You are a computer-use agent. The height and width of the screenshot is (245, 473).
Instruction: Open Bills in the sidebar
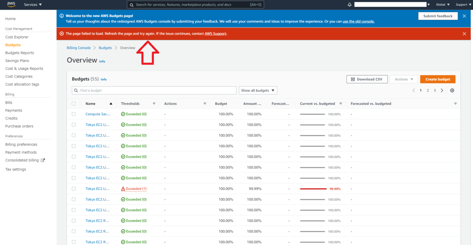pyautogui.click(x=9, y=102)
